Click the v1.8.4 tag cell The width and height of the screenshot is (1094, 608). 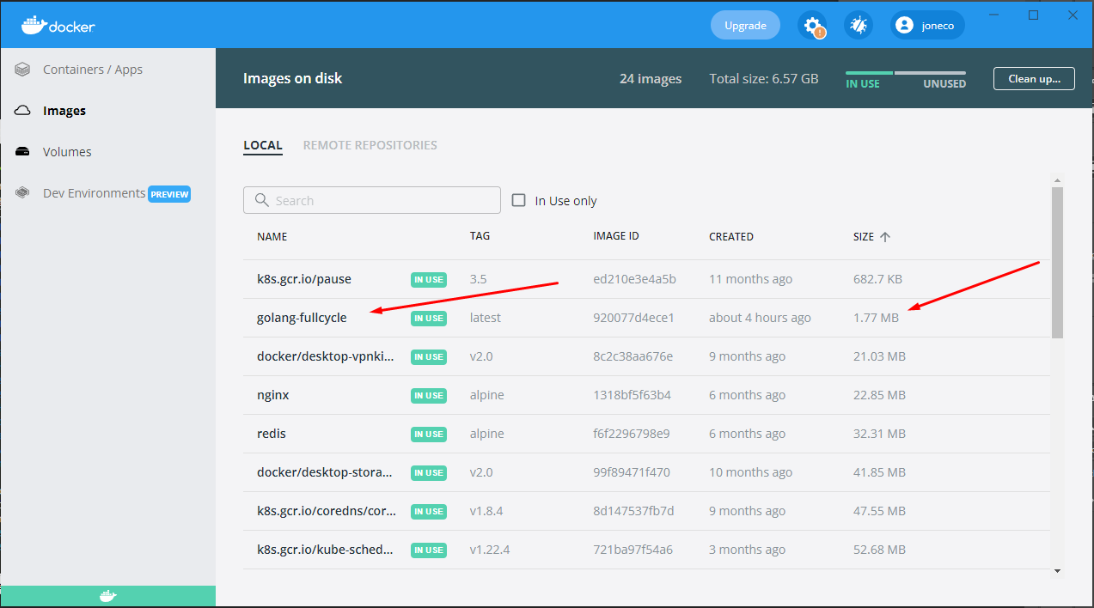tap(486, 511)
